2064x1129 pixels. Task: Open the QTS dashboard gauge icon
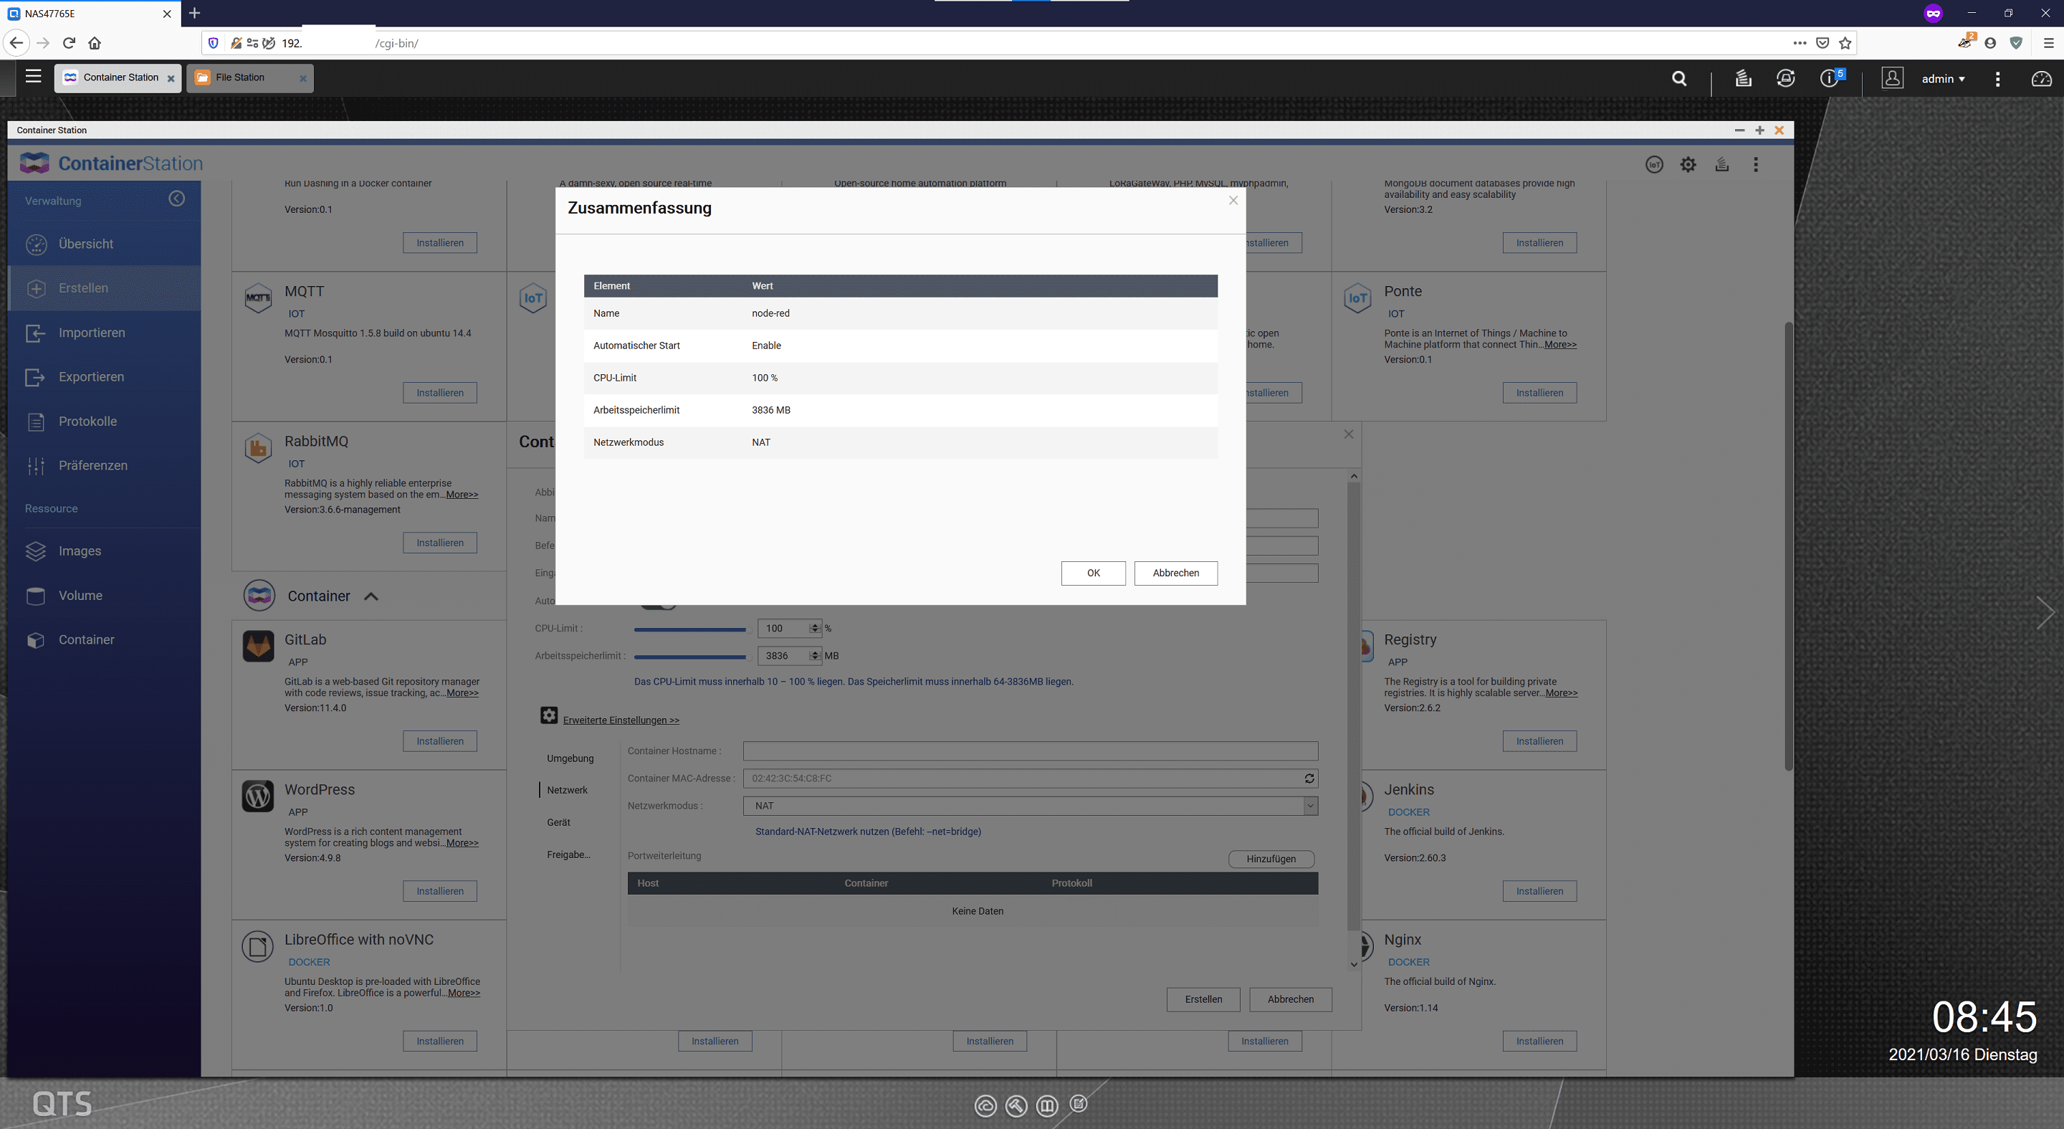[x=2041, y=79]
